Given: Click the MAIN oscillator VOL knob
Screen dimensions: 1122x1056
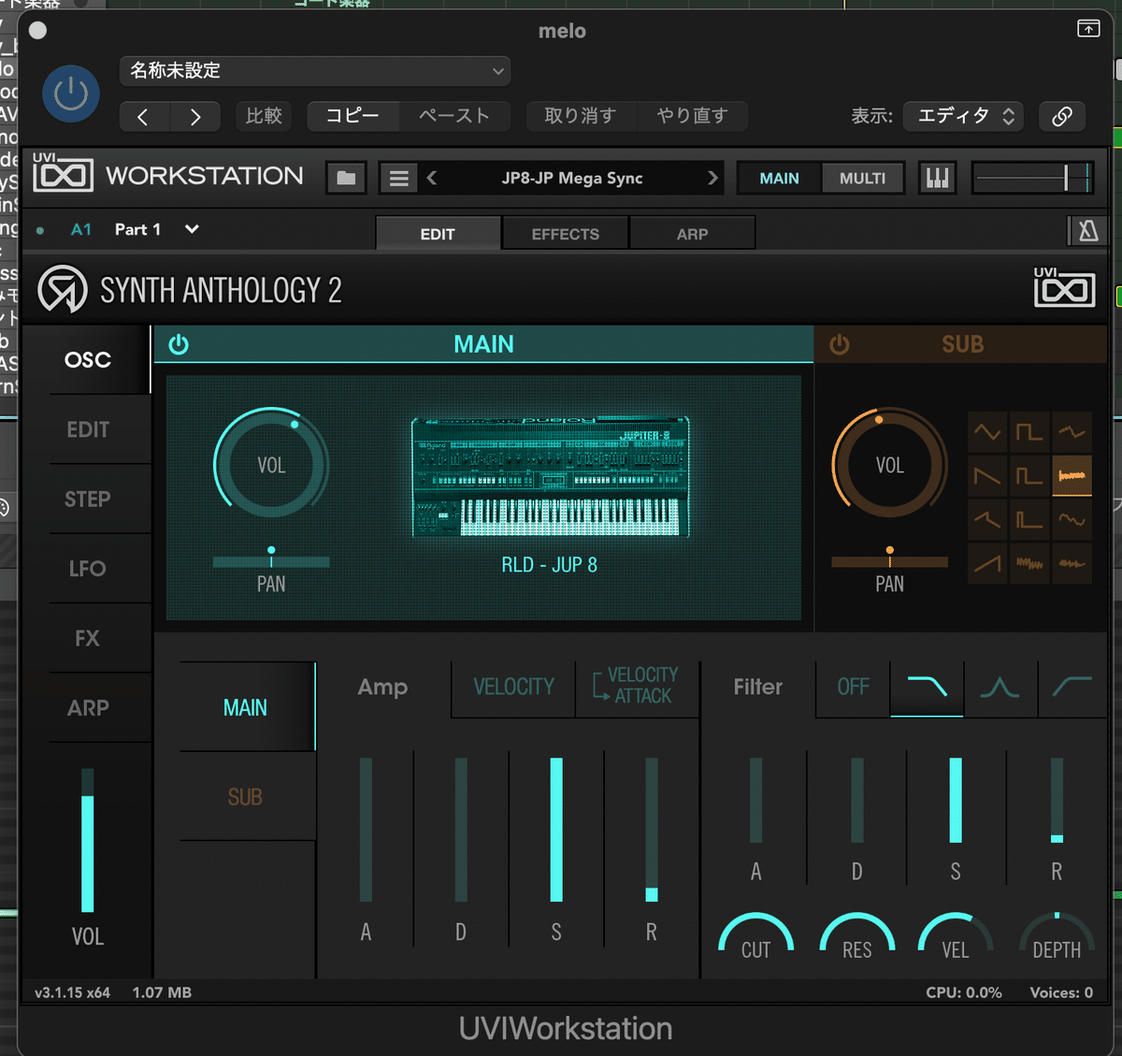Looking at the screenshot, I should (271, 465).
